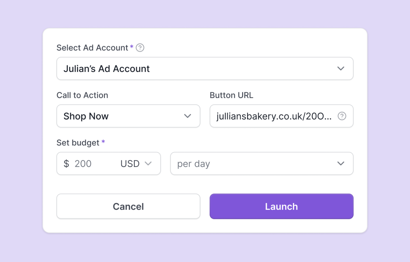The image size is (410, 262).
Task: Focus the Button URL text field
Action: [273, 116]
